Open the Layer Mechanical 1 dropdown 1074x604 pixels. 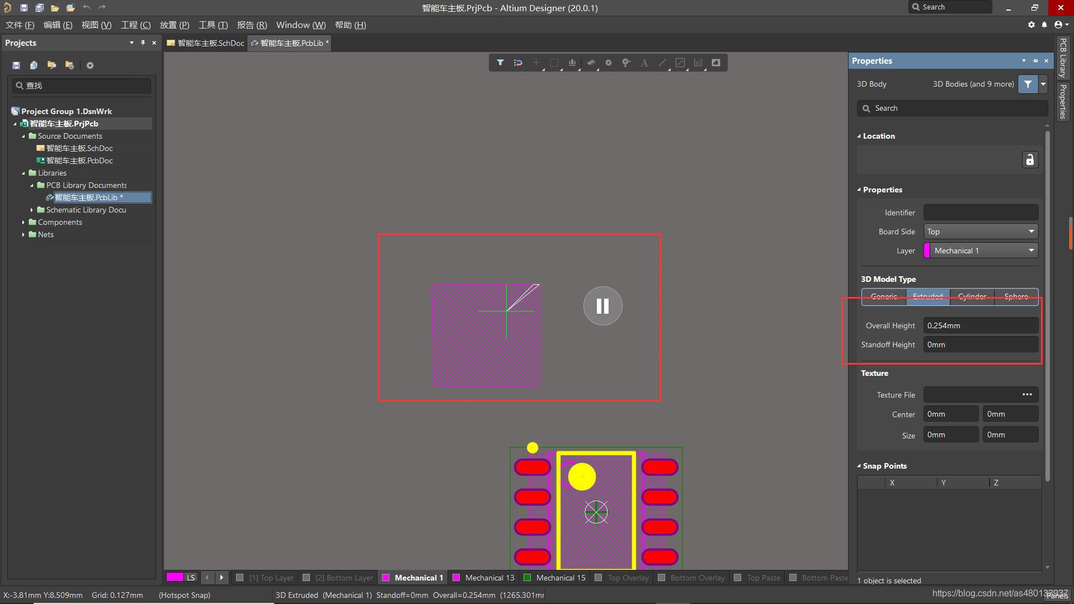[981, 251]
